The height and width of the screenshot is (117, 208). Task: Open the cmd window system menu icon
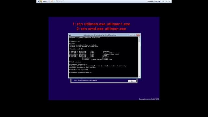70,35
